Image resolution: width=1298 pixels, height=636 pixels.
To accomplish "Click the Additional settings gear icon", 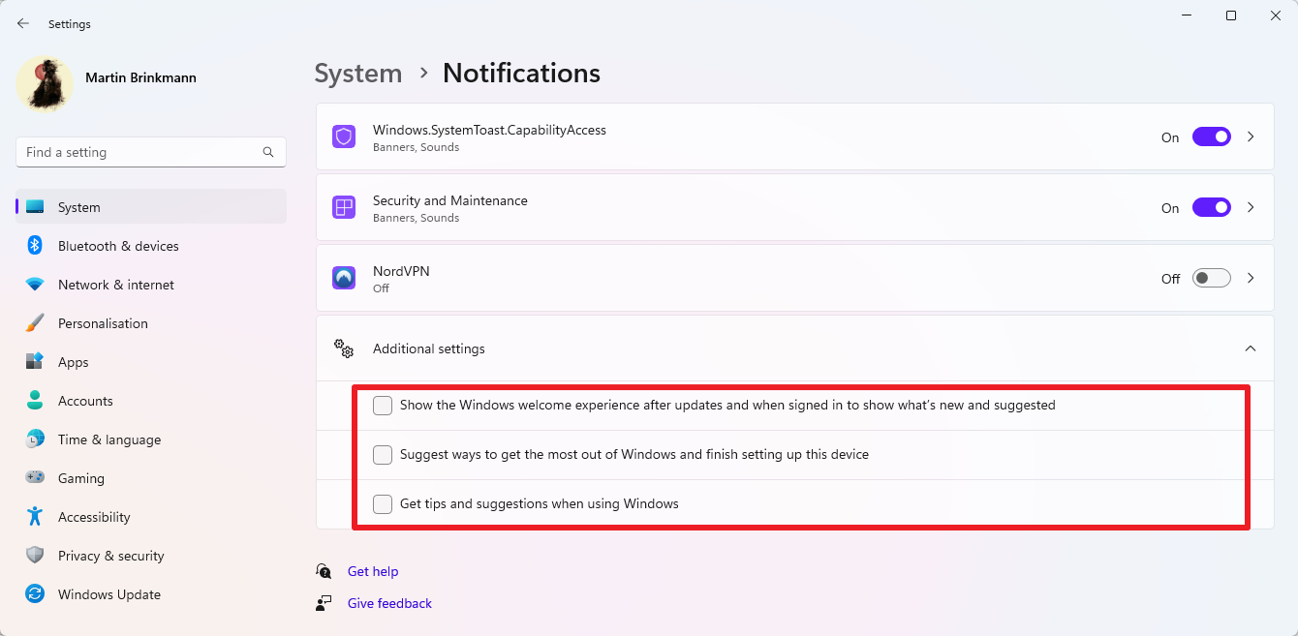I will click(344, 348).
